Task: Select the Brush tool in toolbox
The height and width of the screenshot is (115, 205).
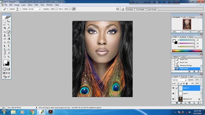Action: [x=9, y=32]
